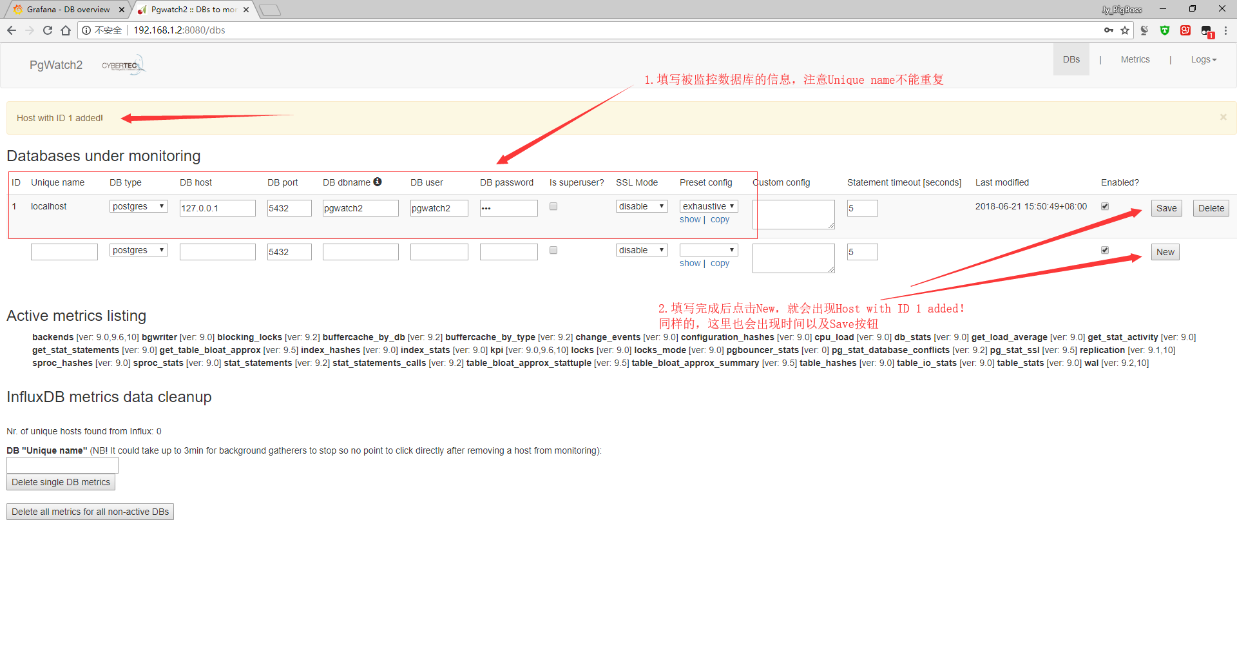Screen dimensions: 1237x665
Task: Open the SSL Mode dropdown for localhost
Action: click(x=641, y=206)
